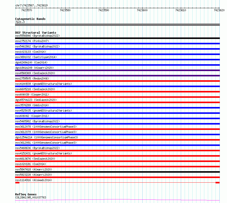Viewport: 227px width, 203px height.
Task: Open variant nsv5923228 (Almarri2020)
Action: click(x=34, y=175)
